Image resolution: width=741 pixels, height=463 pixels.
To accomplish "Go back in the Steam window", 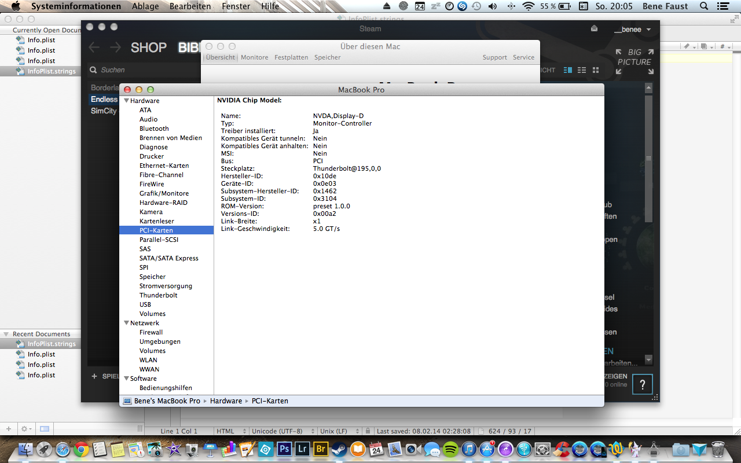I will click(94, 47).
